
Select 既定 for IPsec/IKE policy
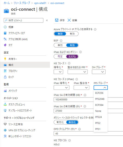[60, 57]
